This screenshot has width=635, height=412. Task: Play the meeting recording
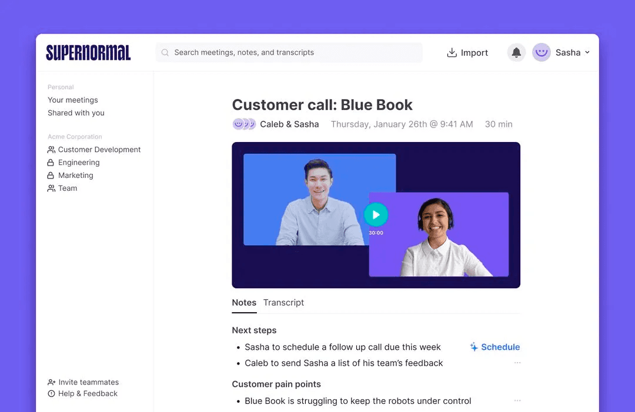pyautogui.click(x=376, y=215)
